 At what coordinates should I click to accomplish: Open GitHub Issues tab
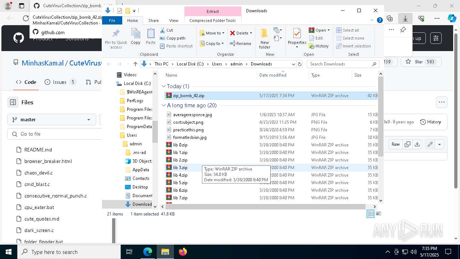[x=60, y=82]
